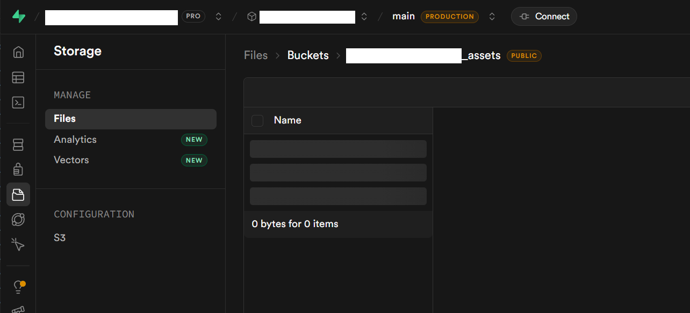Select the Storage folder icon in sidebar
This screenshot has width=690, height=313.
coord(18,194)
